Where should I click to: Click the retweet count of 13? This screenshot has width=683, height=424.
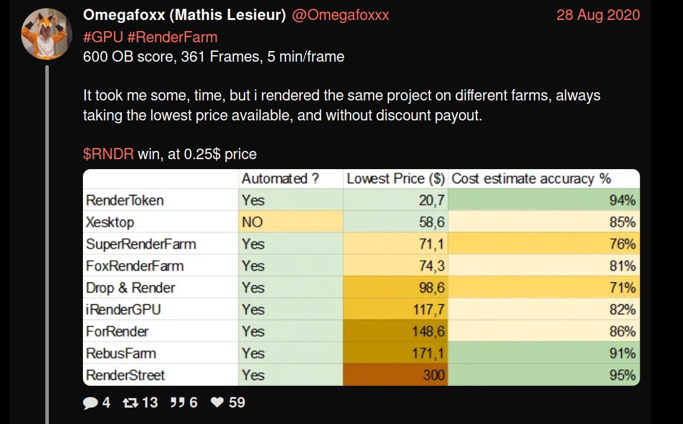(x=152, y=403)
